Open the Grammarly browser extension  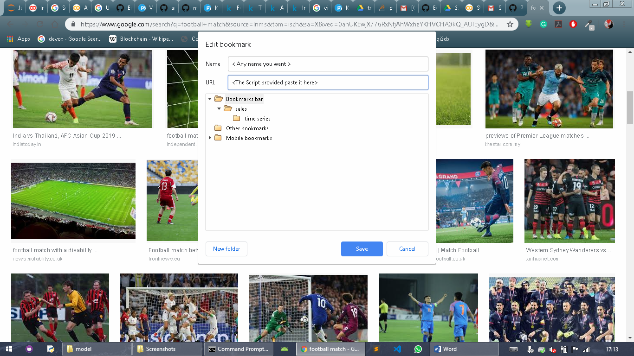point(543,24)
